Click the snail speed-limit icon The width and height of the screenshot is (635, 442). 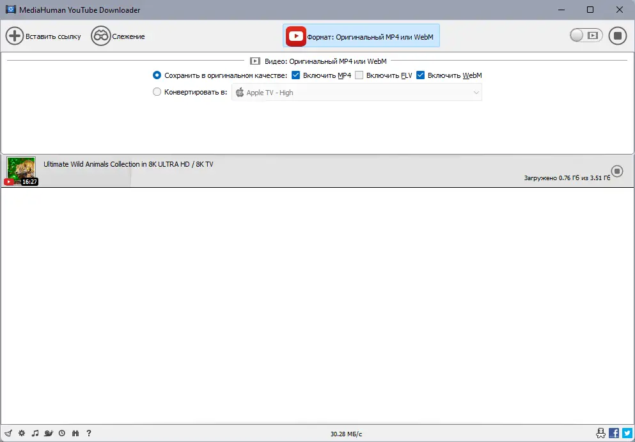click(x=49, y=433)
